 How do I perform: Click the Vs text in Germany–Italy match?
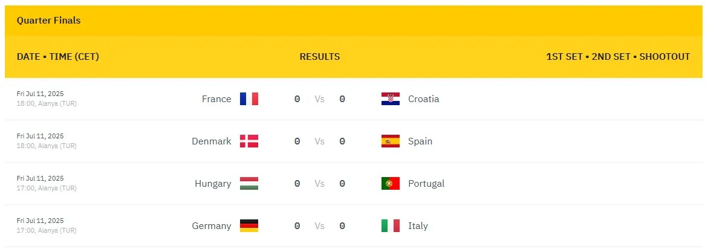point(319,226)
